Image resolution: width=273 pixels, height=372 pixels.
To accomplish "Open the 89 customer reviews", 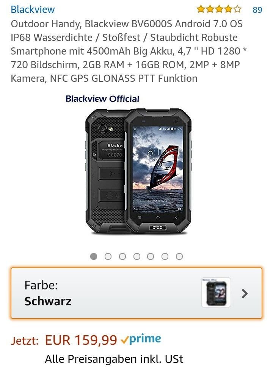I will click(x=257, y=10).
